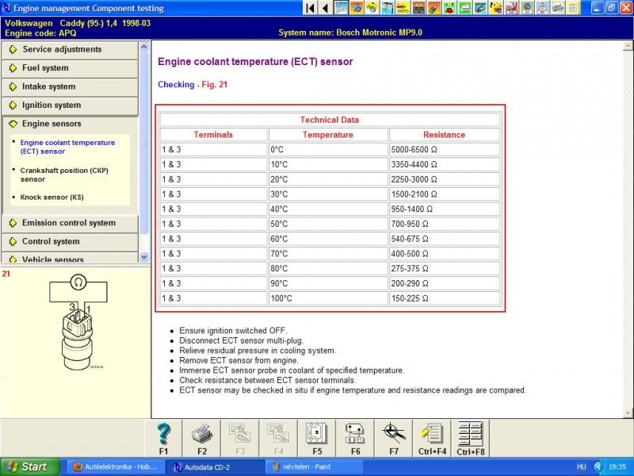Screen dimensions: 634x476
Task: Click the ECT sensor figure 21 diagram
Action: pyautogui.click(x=78, y=322)
